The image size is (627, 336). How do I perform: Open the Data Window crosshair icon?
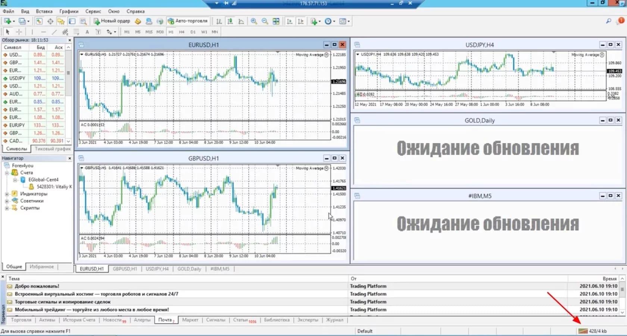pyautogui.click(x=50, y=21)
